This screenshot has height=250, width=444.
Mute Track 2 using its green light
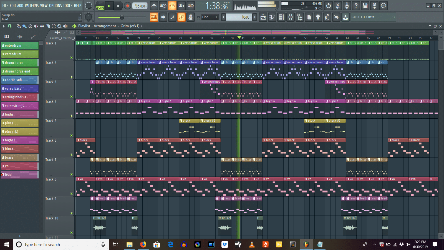pos(71,77)
